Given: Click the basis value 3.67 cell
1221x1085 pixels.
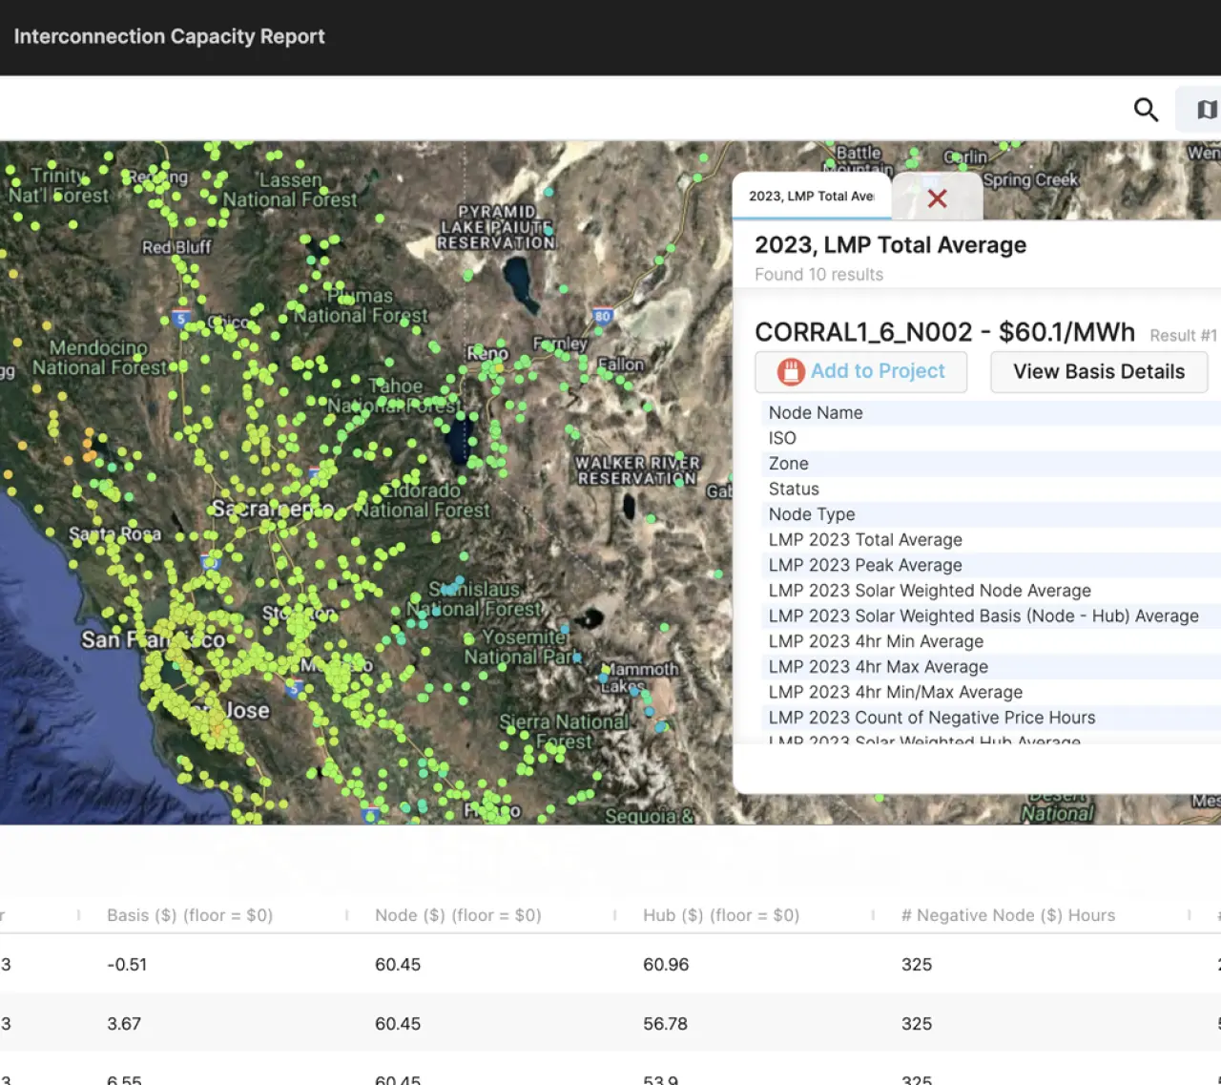Looking at the screenshot, I should coord(124,1024).
